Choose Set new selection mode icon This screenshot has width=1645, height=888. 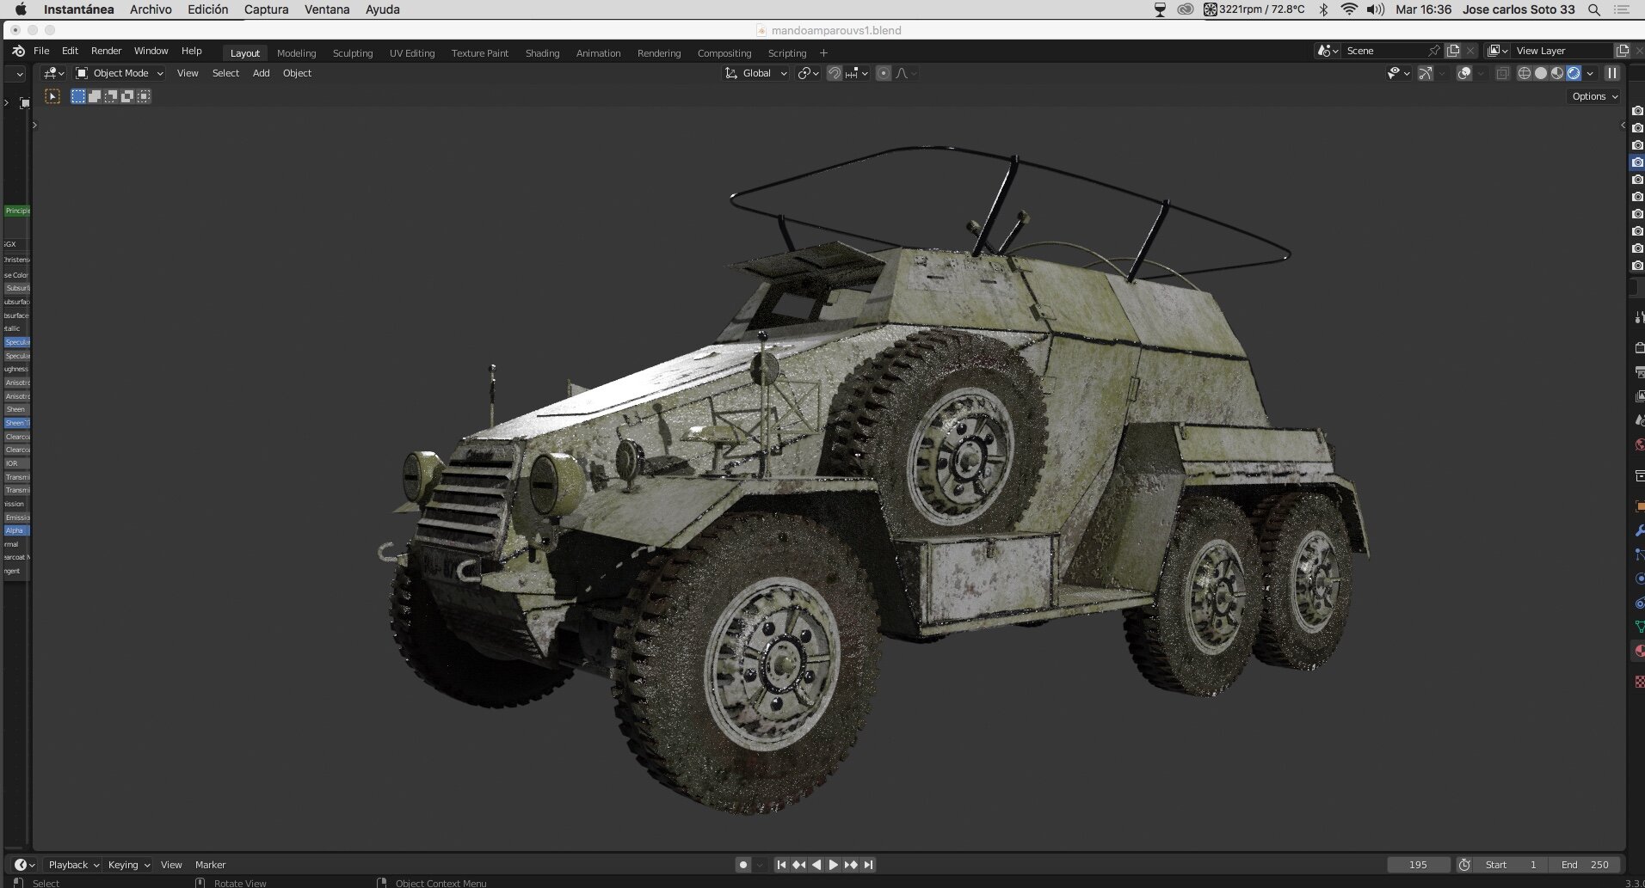click(x=78, y=96)
